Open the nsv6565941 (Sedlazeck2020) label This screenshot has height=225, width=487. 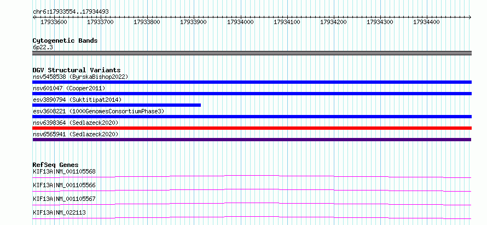76,134
